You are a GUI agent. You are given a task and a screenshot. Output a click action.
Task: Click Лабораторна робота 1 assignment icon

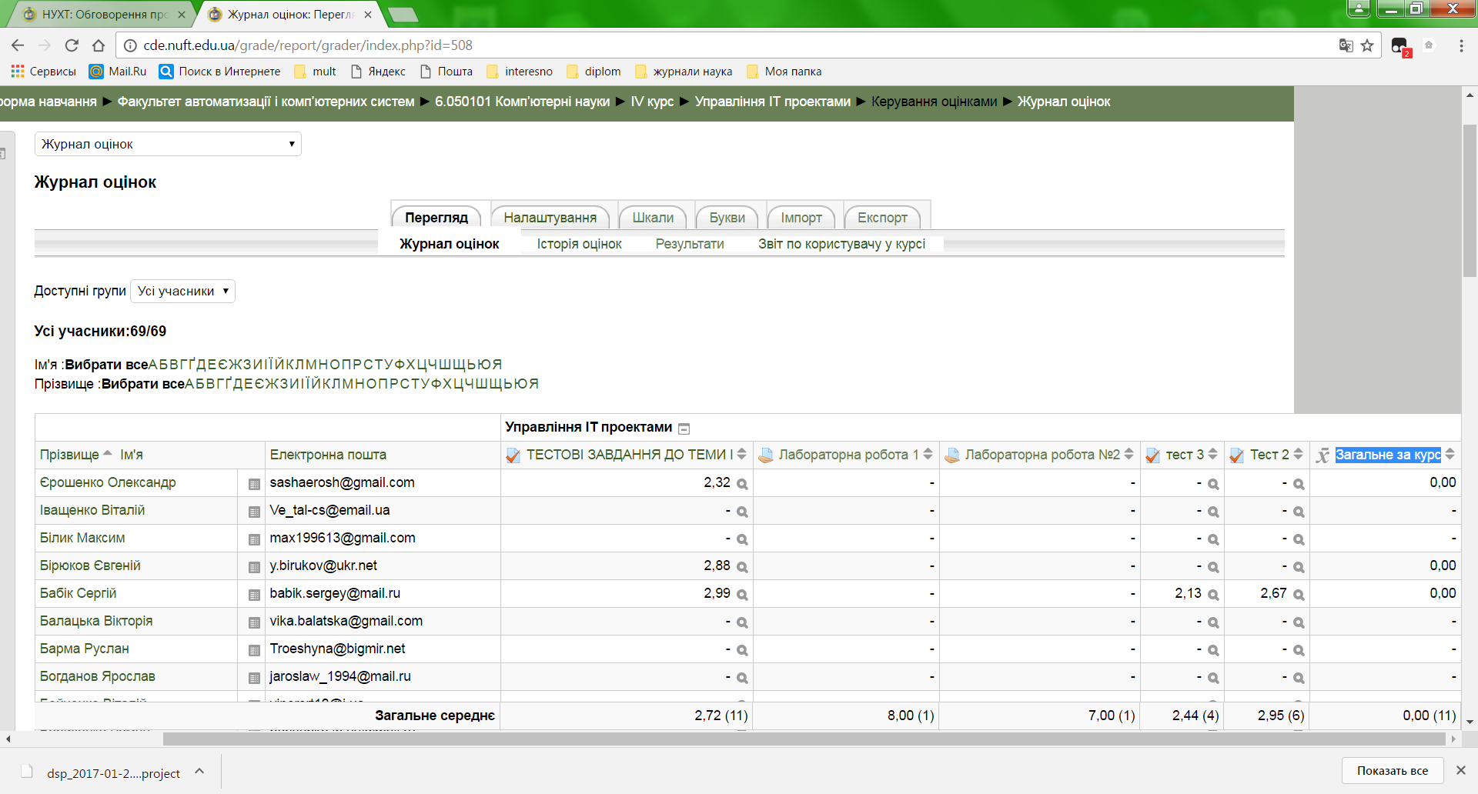tap(766, 455)
